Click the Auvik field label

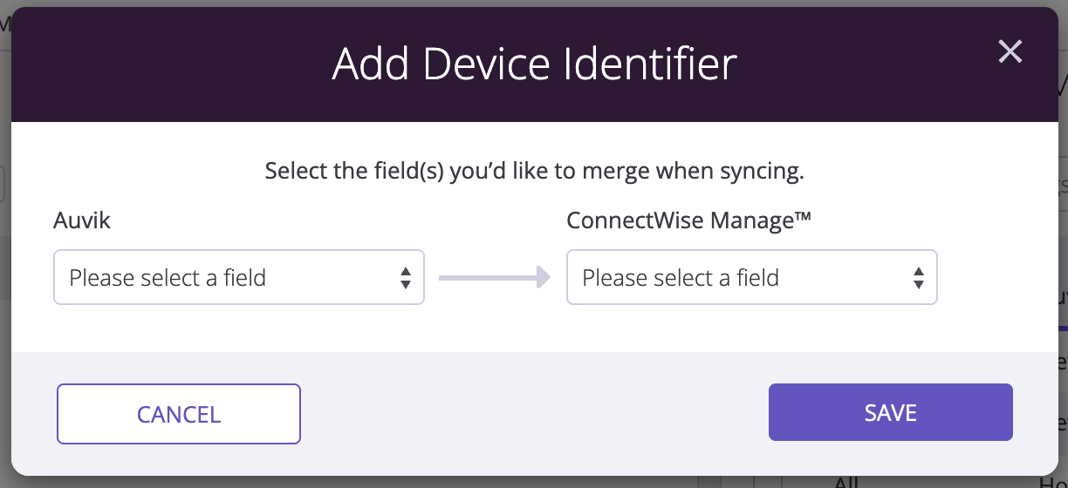82,220
